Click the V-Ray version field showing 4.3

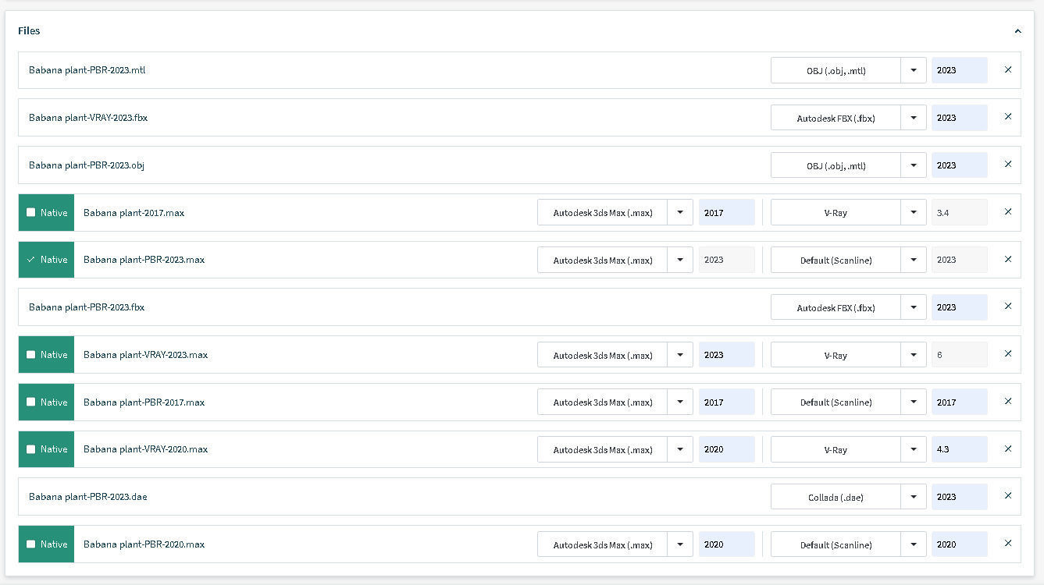(959, 449)
